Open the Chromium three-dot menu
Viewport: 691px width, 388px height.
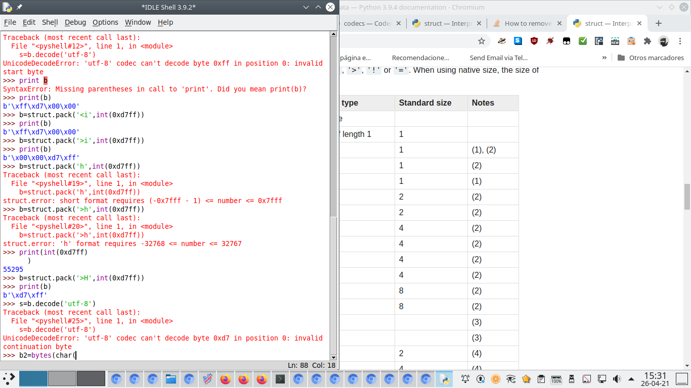(680, 41)
